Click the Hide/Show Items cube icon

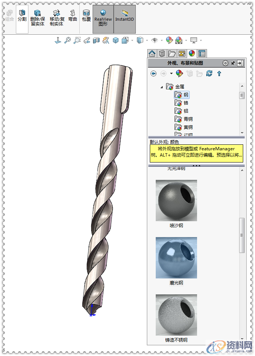pos(140,40)
